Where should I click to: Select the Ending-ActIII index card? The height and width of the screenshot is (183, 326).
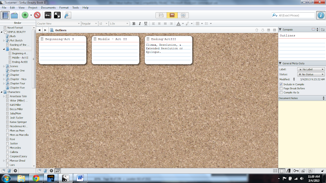pos(169,50)
